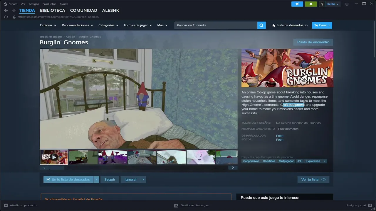This screenshot has width=376, height=211.
Task: Click the Seguir button
Action: tap(110, 179)
